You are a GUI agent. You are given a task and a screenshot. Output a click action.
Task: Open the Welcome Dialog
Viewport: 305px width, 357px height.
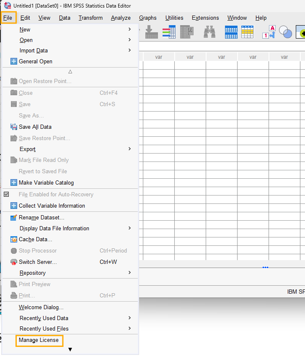pos(70,307)
